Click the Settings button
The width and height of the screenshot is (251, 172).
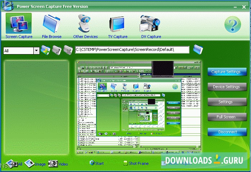[227, 102]
